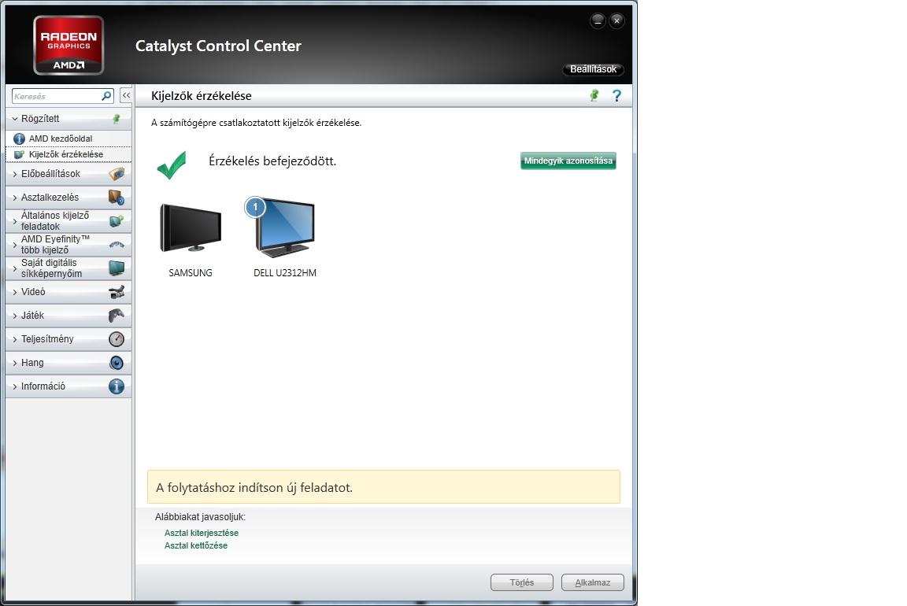Follow the Asztal kiterjesztése link

tap(202, 533)
